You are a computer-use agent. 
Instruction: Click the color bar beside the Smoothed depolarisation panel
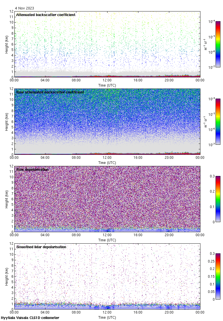(218, 276)
